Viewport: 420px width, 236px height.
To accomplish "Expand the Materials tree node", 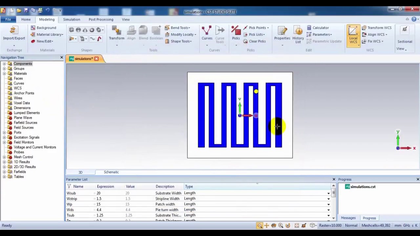I will (4, 74).
